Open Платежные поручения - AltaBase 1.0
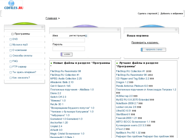This screenshot has width=185, height=138. (72, 89)
